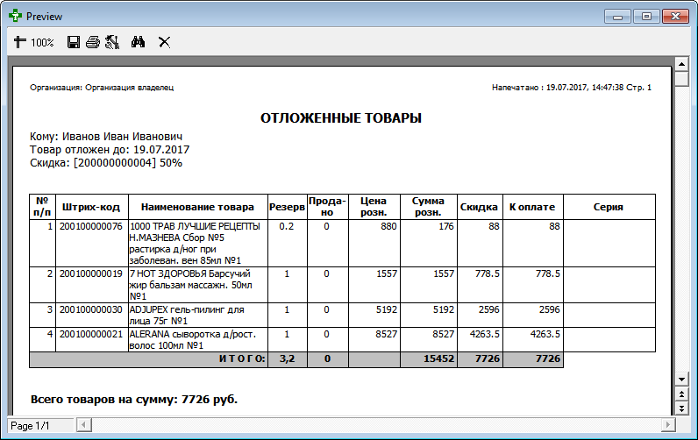
Task: Click the Штрих-код column header
Action: tap(91, 207)
